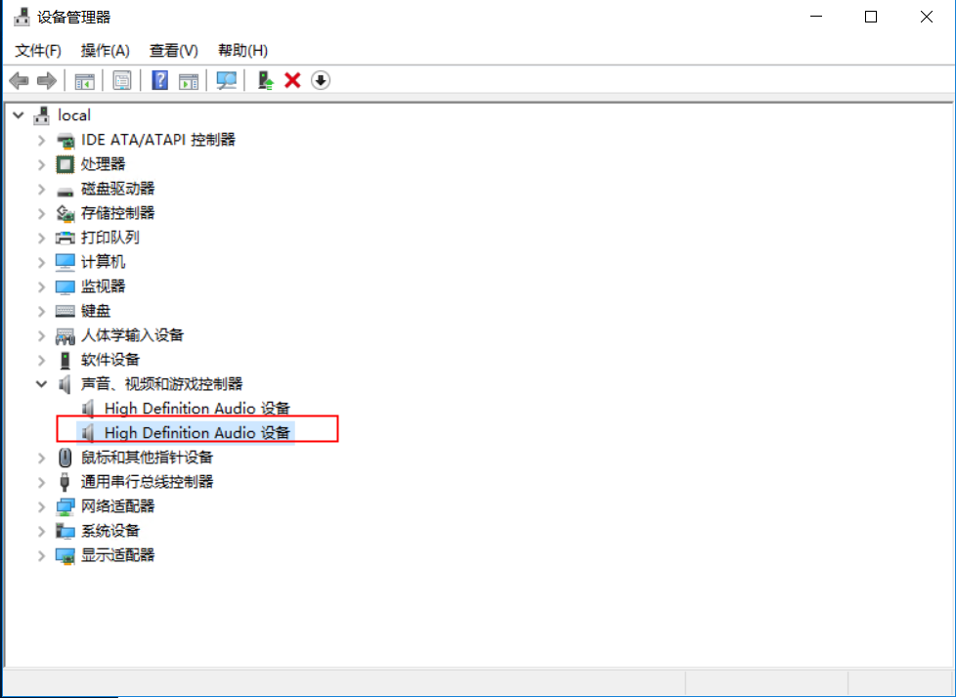Uninstall device using red X icon

coord(293,80)
